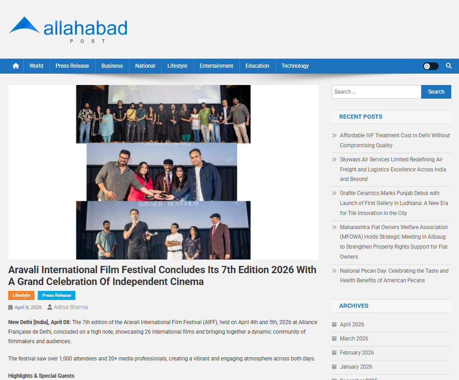Click the blue Press Release tag
Screen dimensions: 459x380
click(56, 295)
